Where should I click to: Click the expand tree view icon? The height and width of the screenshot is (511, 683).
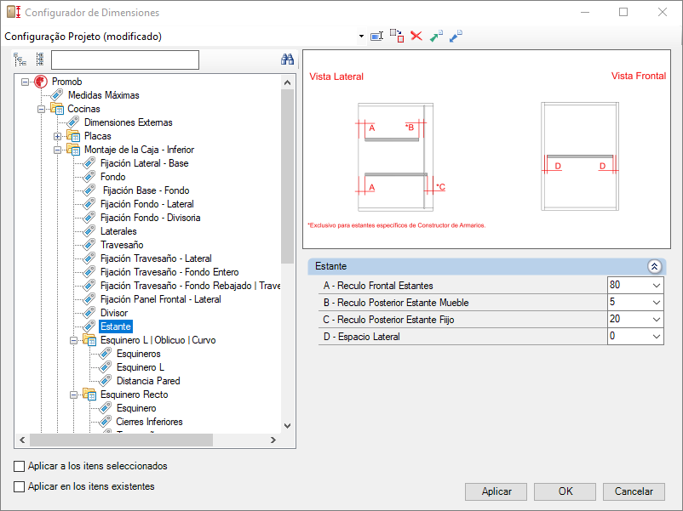[x=20, y=60]
